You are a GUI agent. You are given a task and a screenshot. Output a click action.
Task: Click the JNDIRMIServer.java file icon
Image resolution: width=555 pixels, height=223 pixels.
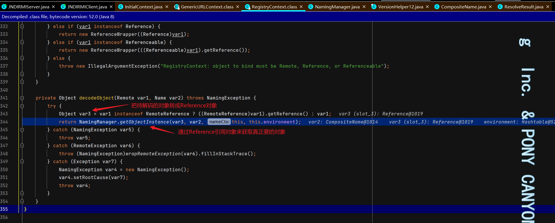click(x=4, y=7)
